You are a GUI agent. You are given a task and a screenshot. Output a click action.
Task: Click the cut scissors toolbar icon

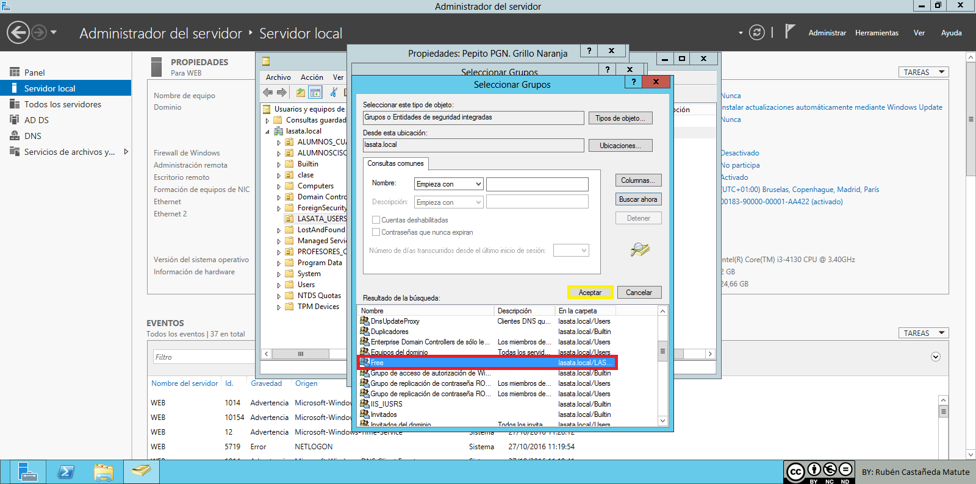coord(334,92)
